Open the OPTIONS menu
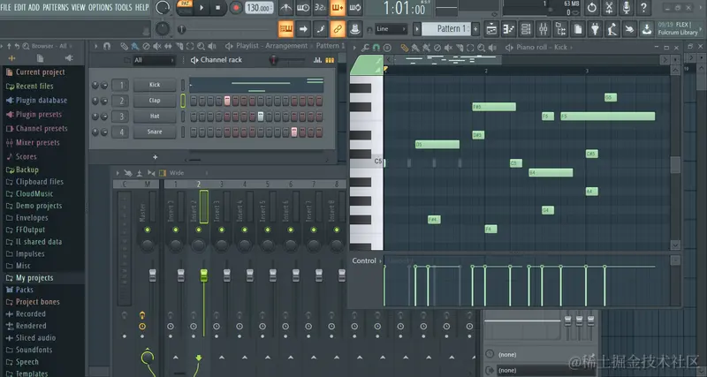The image size is (707, 377). (x=100, y=7)
